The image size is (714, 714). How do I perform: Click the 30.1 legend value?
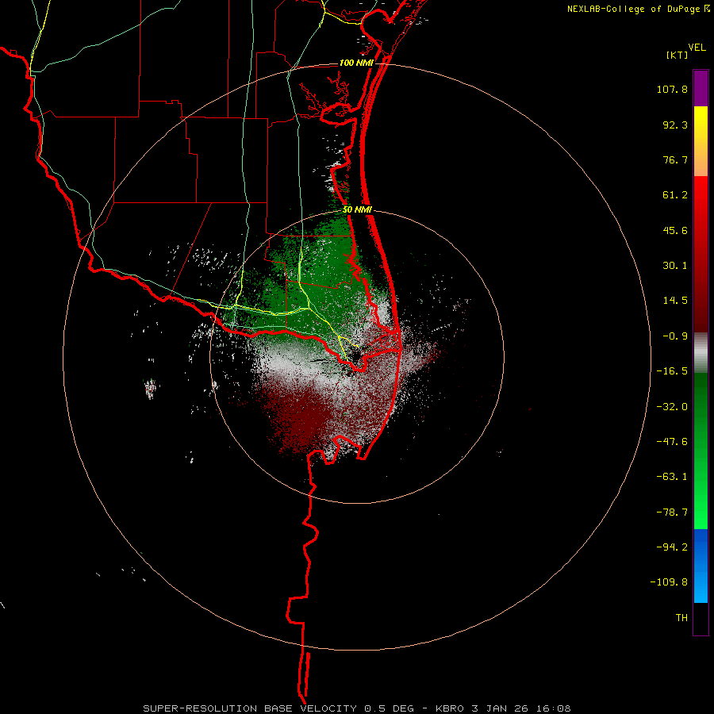pos(675,266)
